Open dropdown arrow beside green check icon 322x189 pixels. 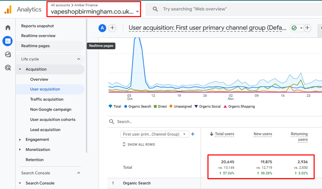coord(301,28)
